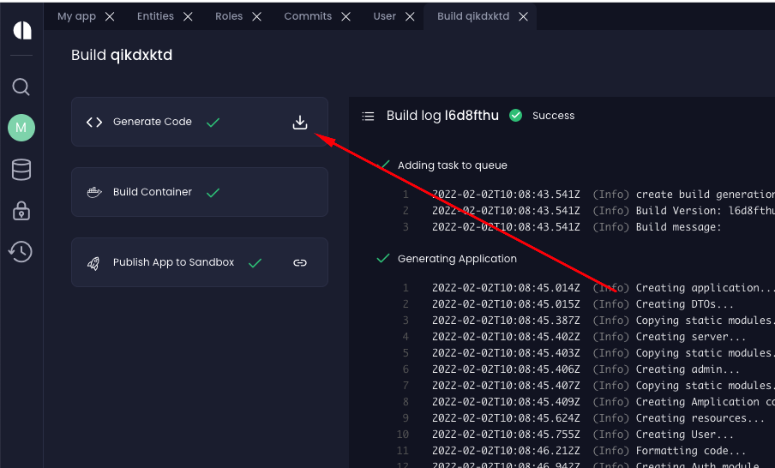Close the Commits tab
The image size is (775, 468).
[x=346, y=17]
